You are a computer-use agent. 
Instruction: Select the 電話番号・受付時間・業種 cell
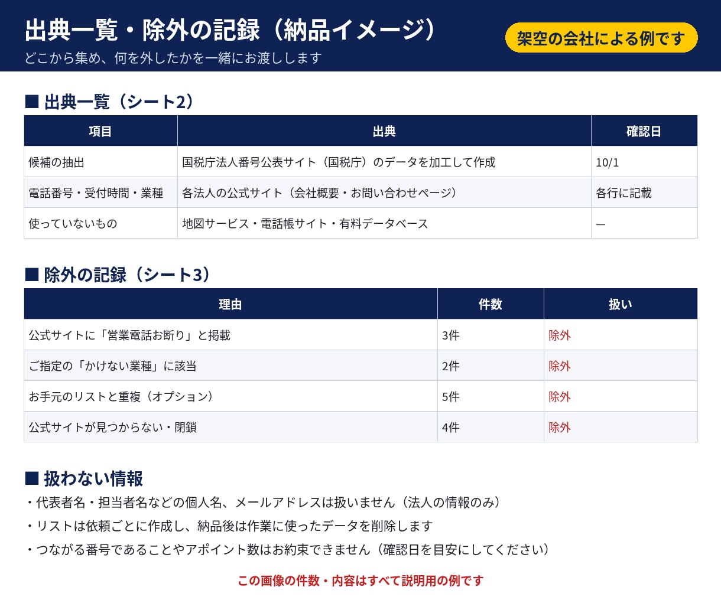(x=100, y=193)
